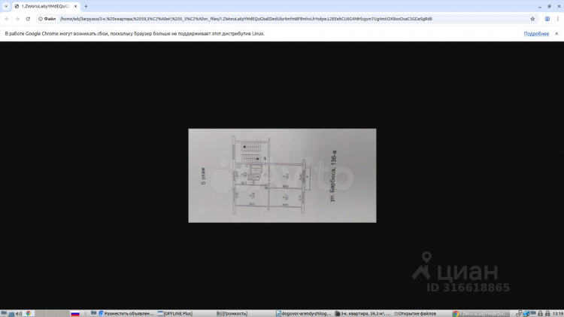Screen dimensions: 564x317
Task: Click the Файл site info chip
Action: pos(47,19)
